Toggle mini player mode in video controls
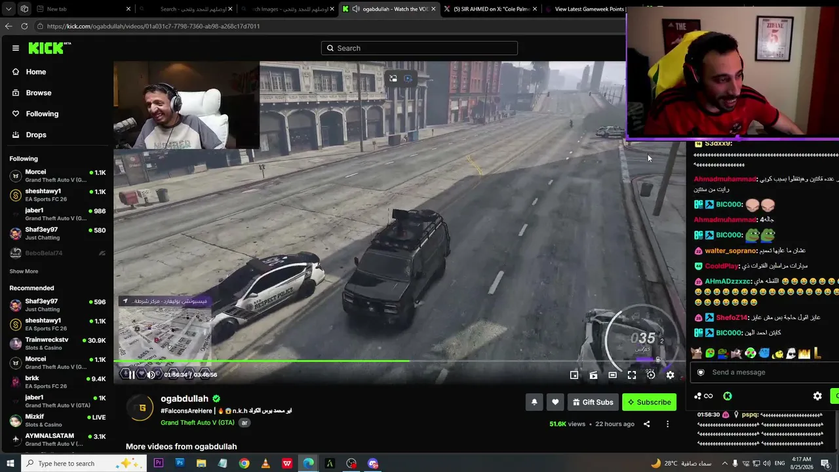 point(574,375)
